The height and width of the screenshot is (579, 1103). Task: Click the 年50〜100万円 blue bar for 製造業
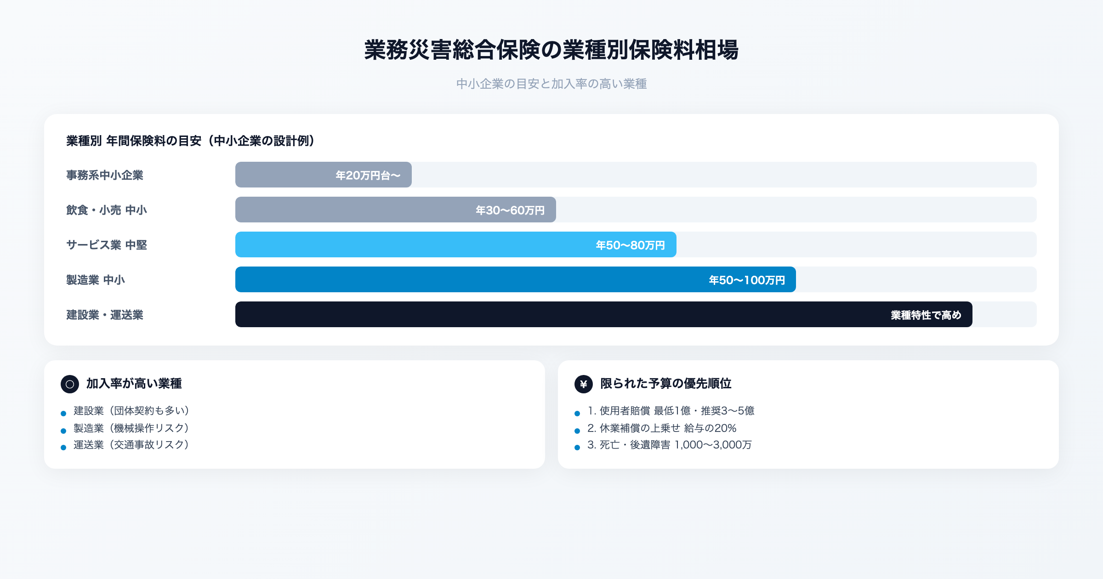click(516, 279)
